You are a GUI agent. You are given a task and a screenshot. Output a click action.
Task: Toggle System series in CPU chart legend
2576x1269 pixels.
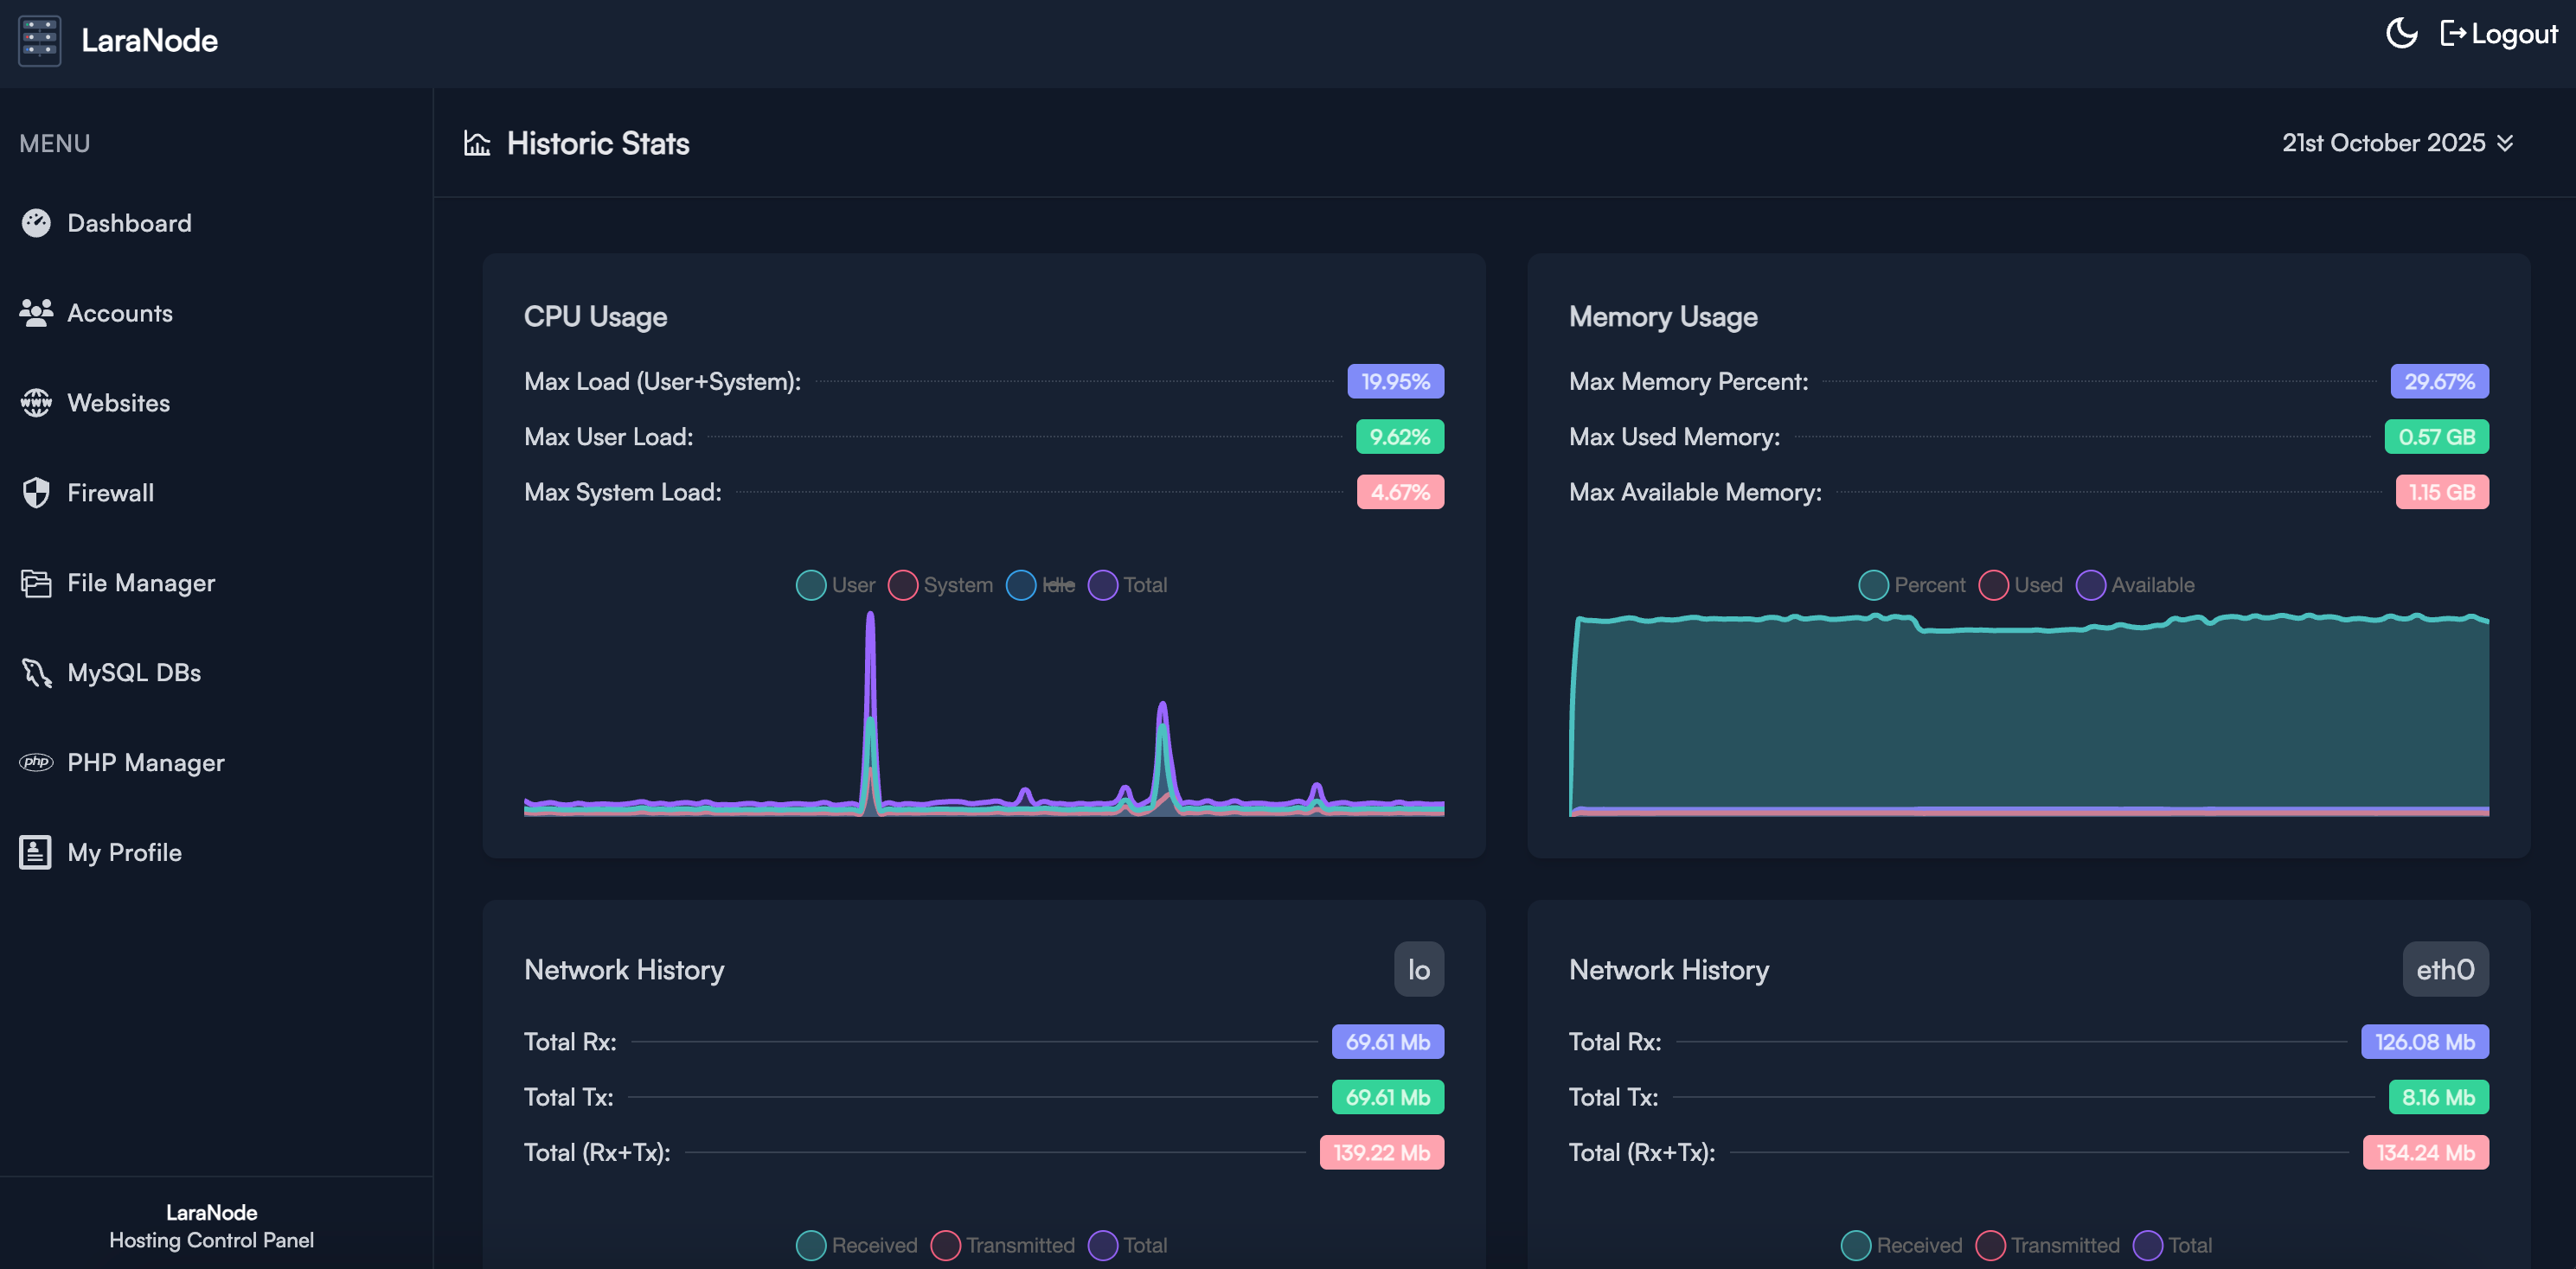[x=941, y=584]
